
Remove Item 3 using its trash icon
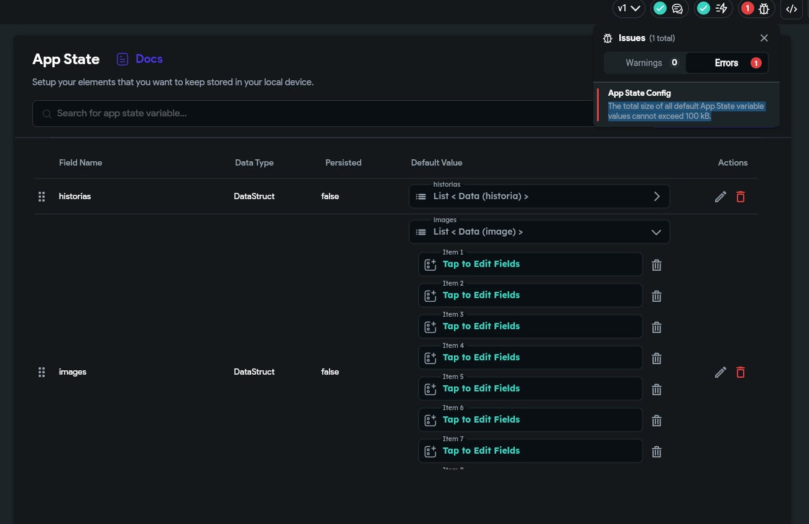656,327
